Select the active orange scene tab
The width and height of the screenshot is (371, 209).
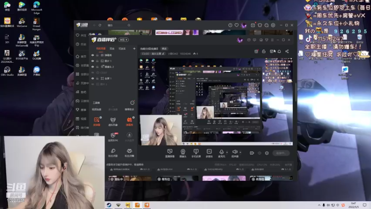tap(101, 49)
